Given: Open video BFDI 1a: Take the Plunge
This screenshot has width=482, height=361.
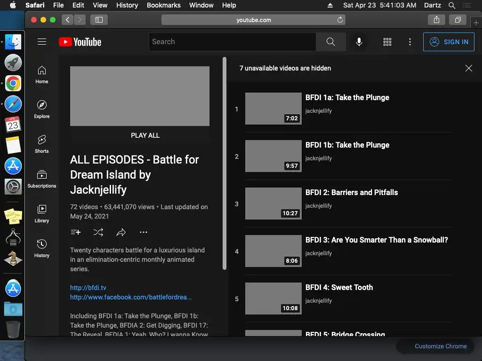Looking at the screenshot, I should pyautogui.click(x=347, y=97).
